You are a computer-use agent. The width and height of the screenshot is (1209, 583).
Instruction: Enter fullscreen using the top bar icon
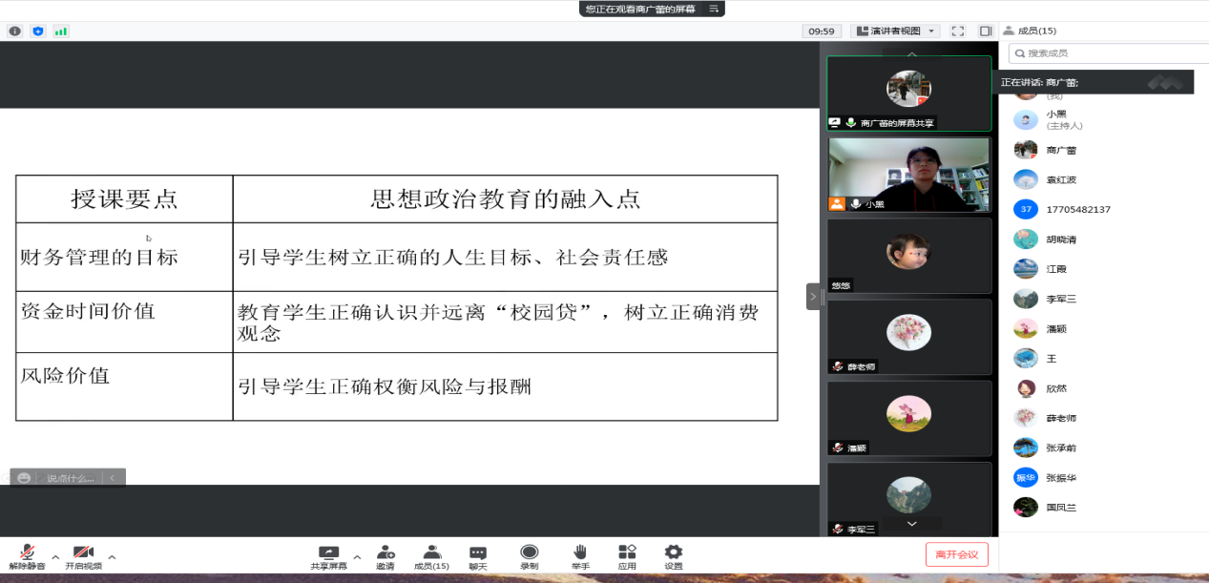tap(958, 31)
